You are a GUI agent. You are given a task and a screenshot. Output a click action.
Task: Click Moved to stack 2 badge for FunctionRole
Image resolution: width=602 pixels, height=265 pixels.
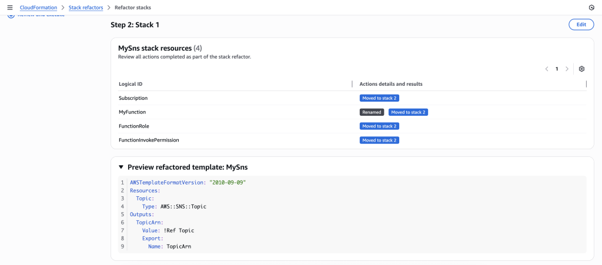[379, 126]
